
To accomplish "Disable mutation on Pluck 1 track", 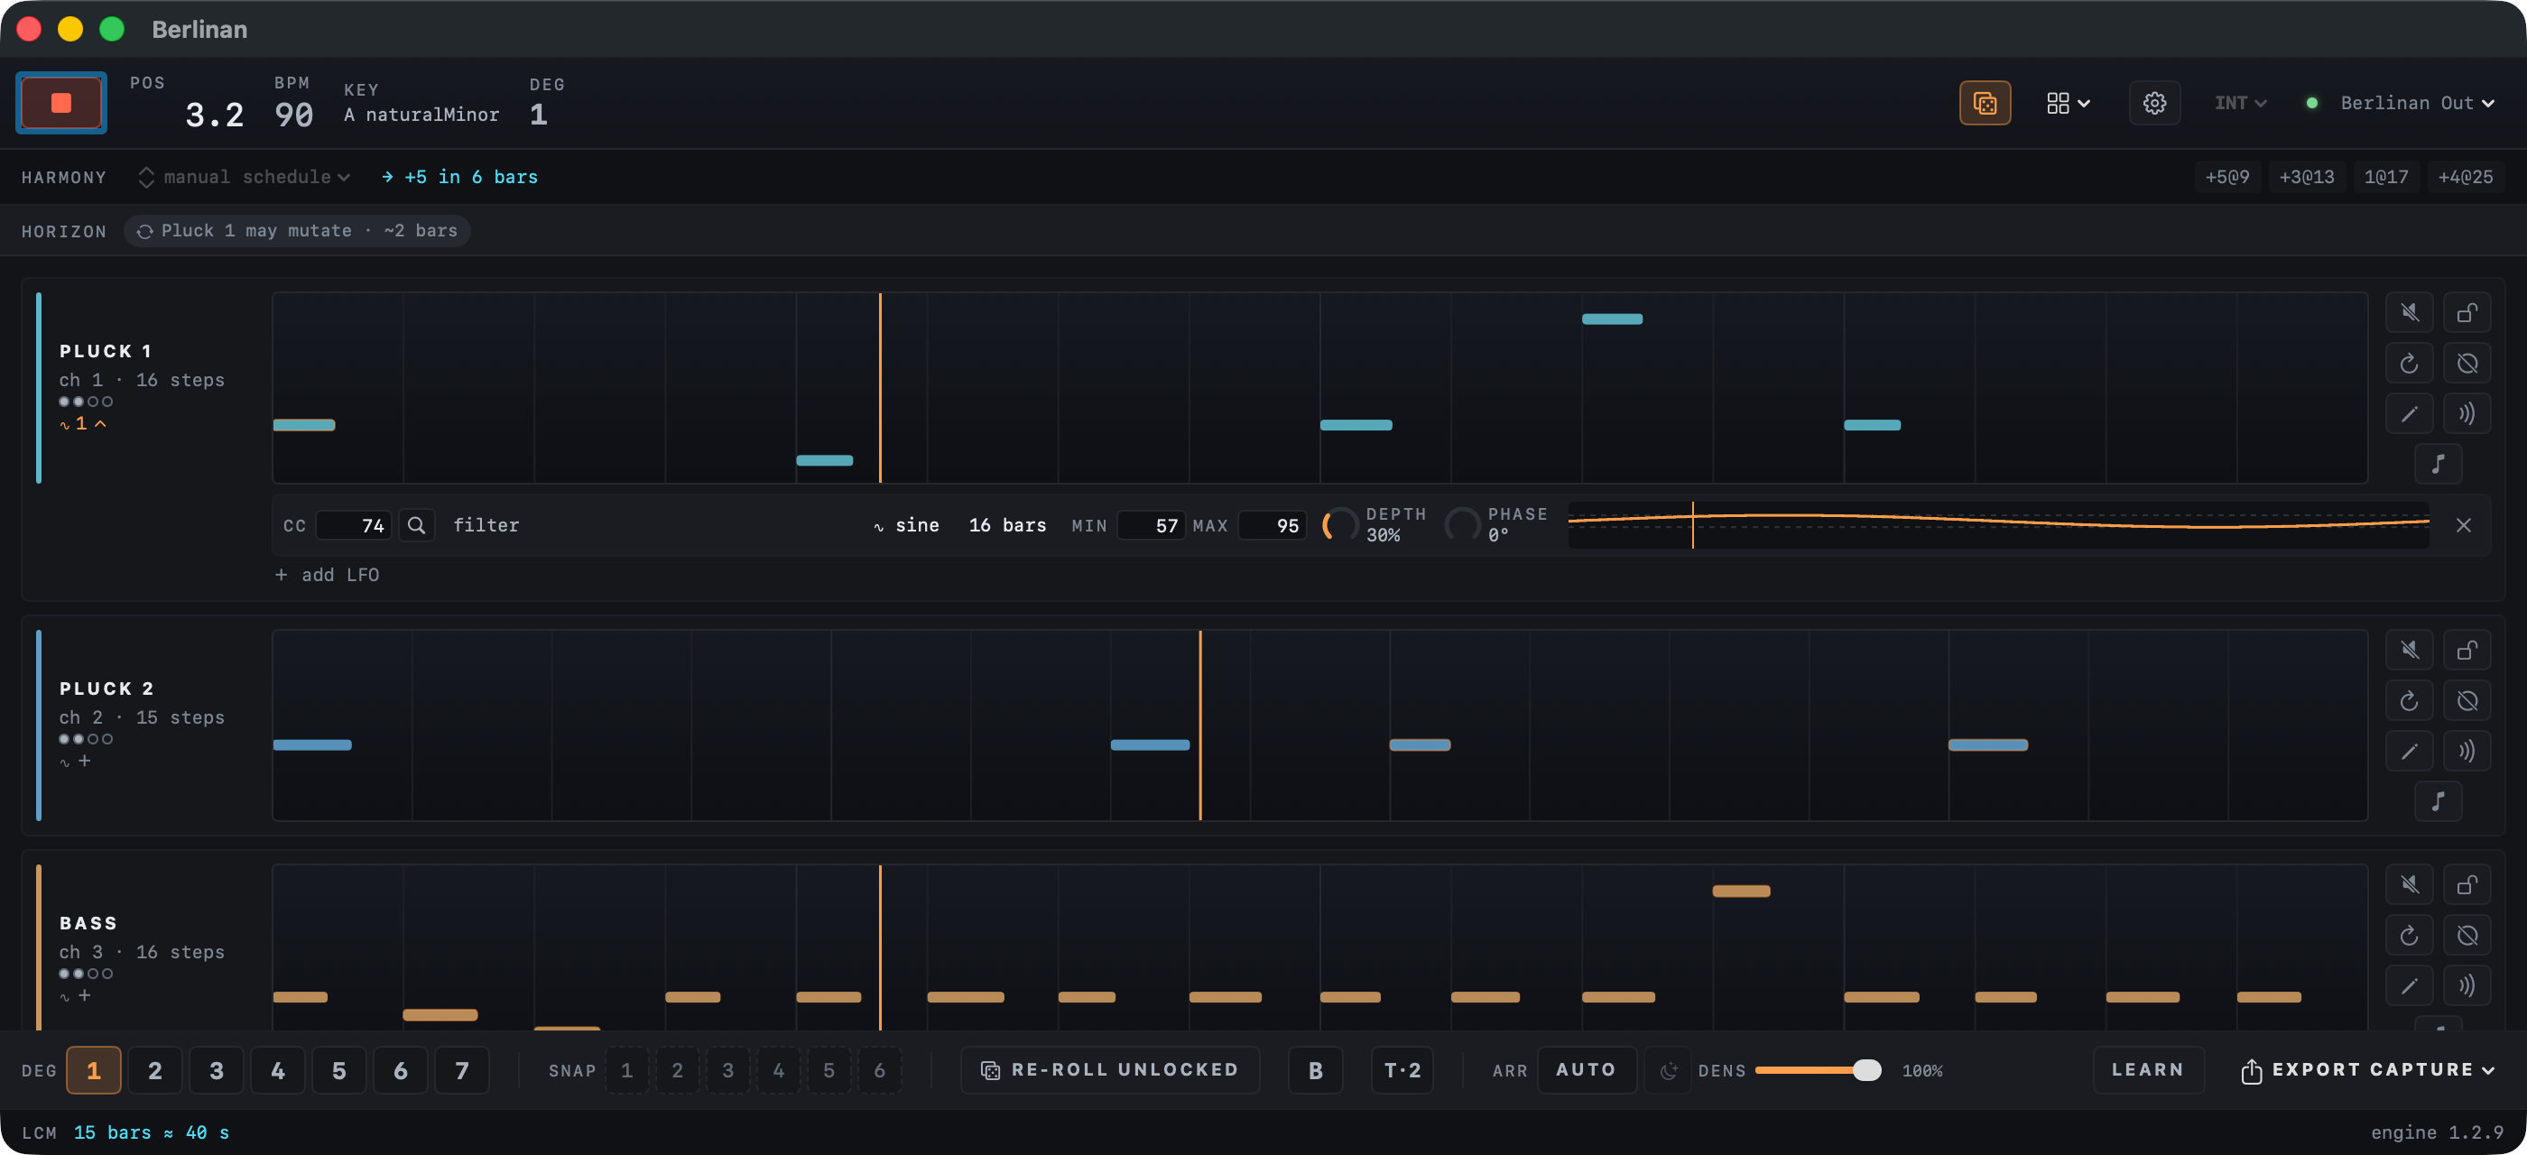I will pos(2467,364).
